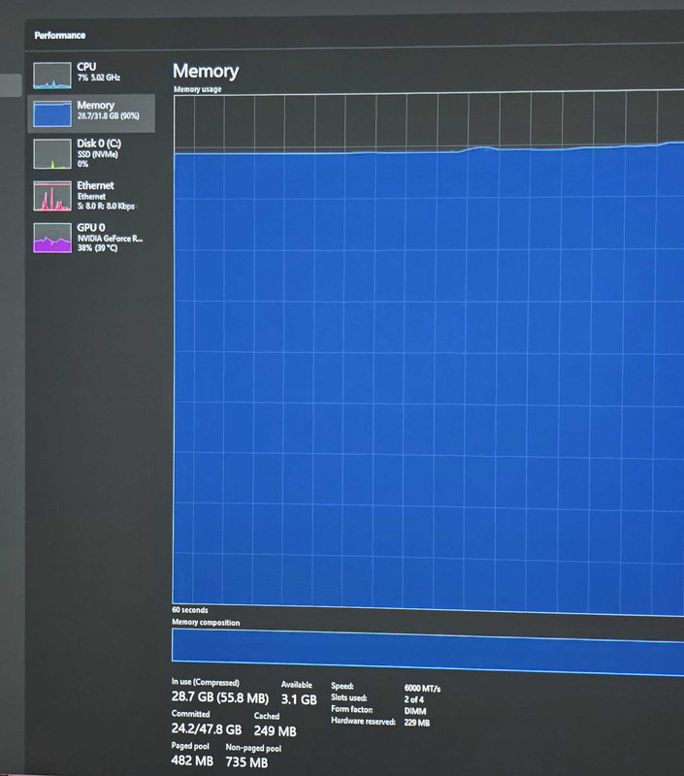The image size is (684, 776).
Task: Click the Performance page heading
Action: click(x=60, y=35)
